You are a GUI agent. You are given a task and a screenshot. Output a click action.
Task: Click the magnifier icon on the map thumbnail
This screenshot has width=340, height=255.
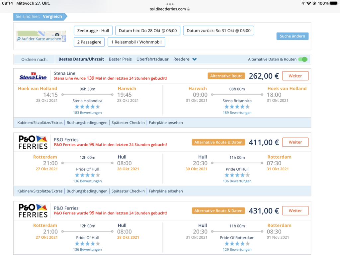pyautogui.click(x=19, y=39)
